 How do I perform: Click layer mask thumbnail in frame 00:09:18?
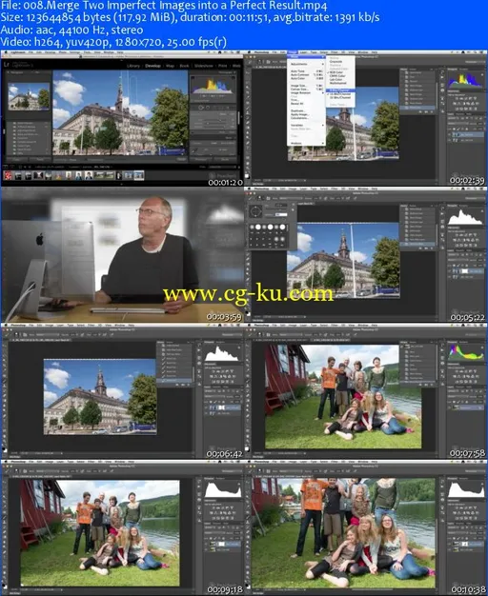[221, 544]
